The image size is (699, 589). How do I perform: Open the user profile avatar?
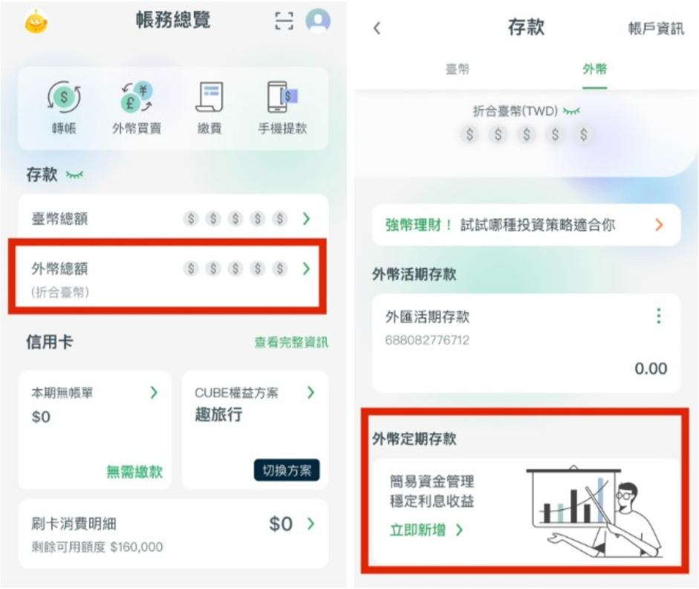pyautogui.click(x=318, y=21)
